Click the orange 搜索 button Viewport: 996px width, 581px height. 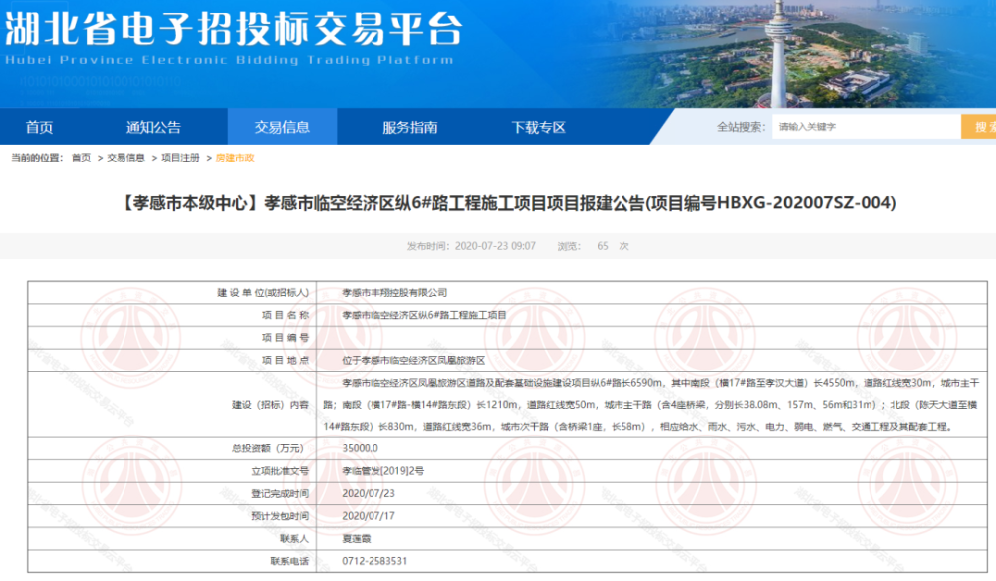(x=979, y=127)
